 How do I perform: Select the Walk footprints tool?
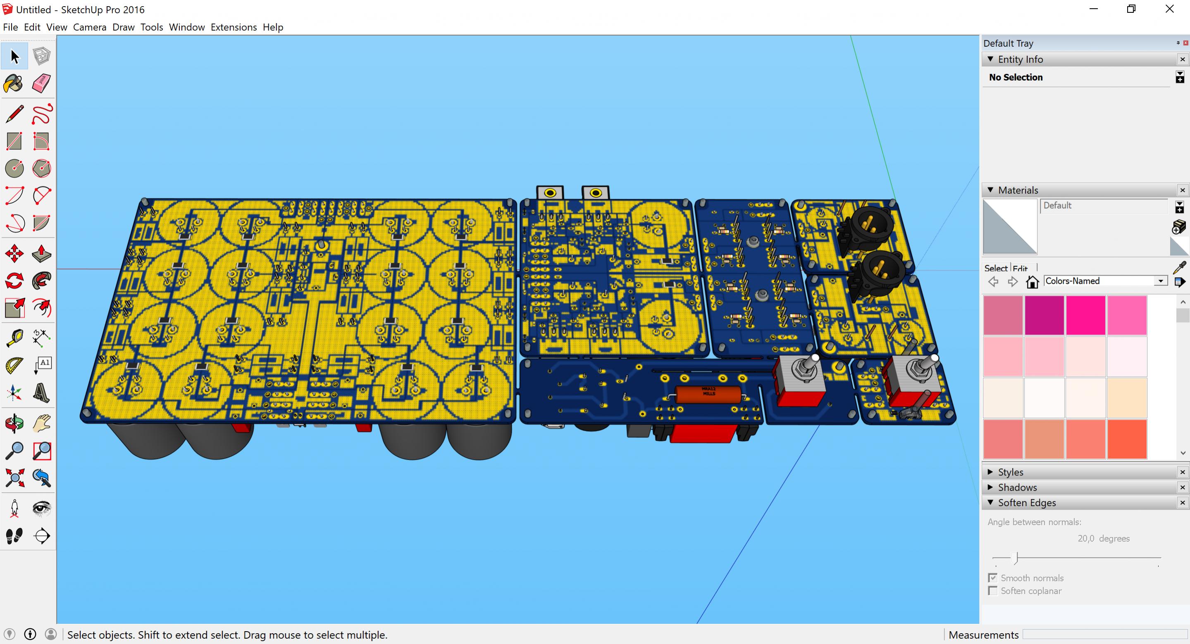point(15,535)
